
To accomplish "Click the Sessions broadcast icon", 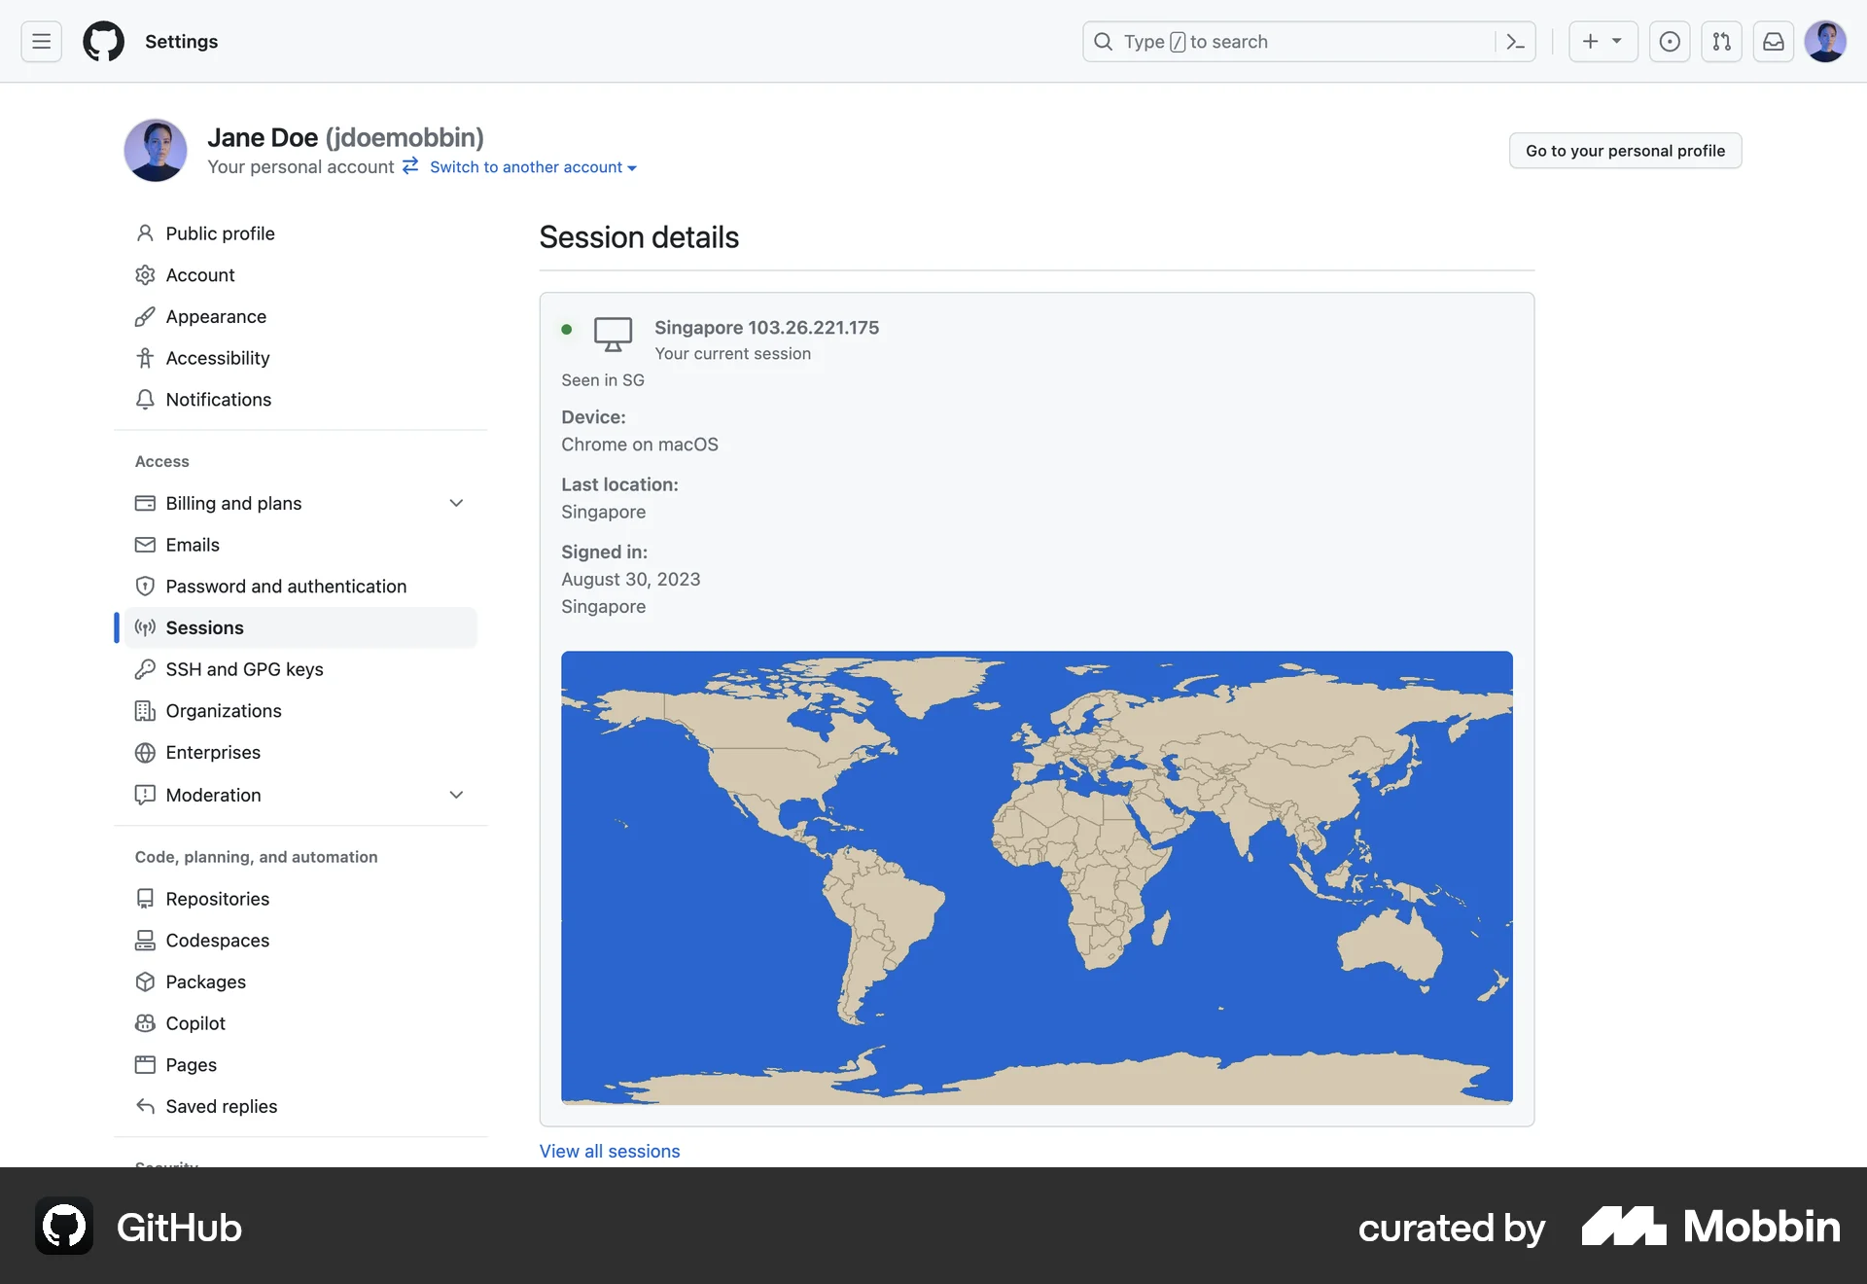I will coord(145,627).
